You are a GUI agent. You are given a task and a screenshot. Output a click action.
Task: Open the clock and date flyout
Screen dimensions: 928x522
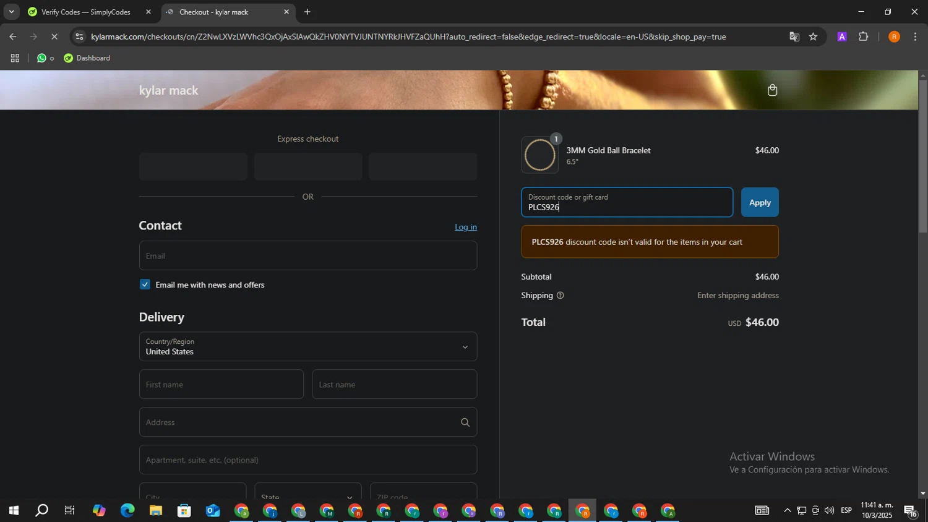877,511
